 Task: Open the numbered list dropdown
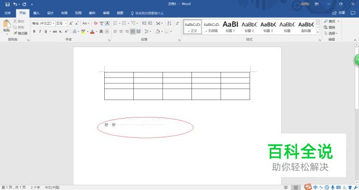pos(129,23)
